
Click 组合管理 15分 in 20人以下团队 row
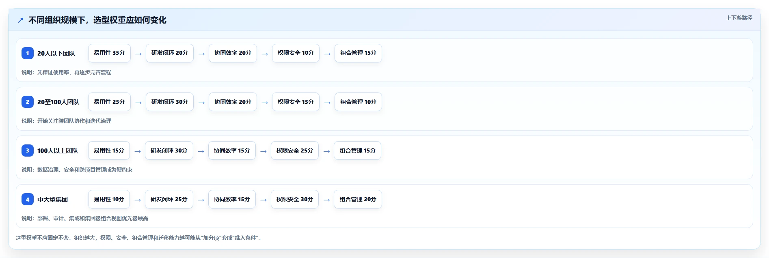point(358,53)
